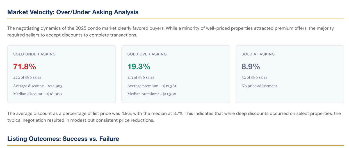The width and height of the screenshot is (349, 148).
Task: Select the gray 8.9% statistic
Action: [x=251, y=67]
